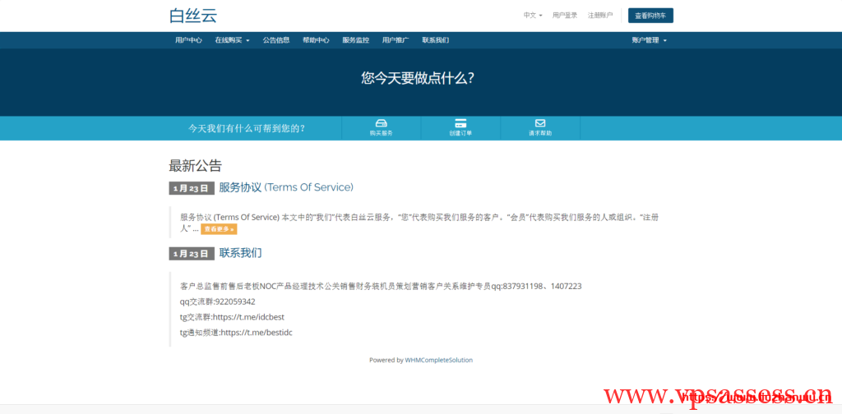This screenshot has height=414, width=842.
Task: Open the 服务协议 (Terms Of Service) announcement
Action: 285,187
